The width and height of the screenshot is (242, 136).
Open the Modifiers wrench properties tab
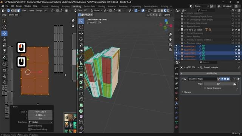coord(177,104)
